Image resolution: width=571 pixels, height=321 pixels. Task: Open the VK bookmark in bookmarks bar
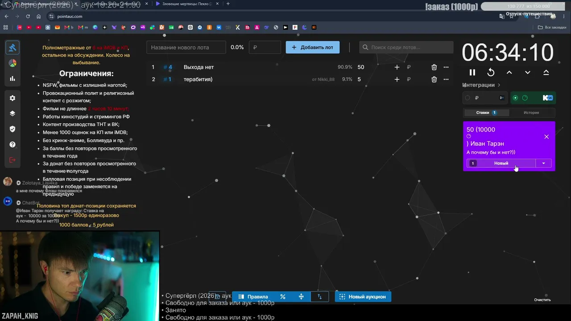[x=219, y=27]
